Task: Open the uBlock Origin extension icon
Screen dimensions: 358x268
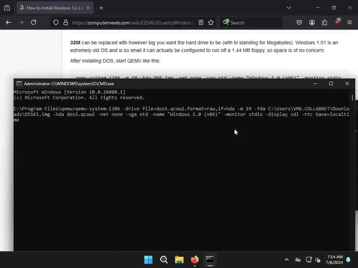Action: click(337, 22)
